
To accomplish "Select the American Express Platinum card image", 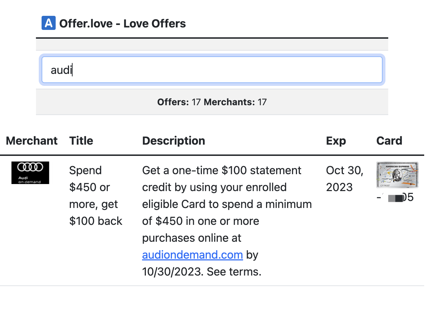I will pyautogui.click(x=397, y=175).
